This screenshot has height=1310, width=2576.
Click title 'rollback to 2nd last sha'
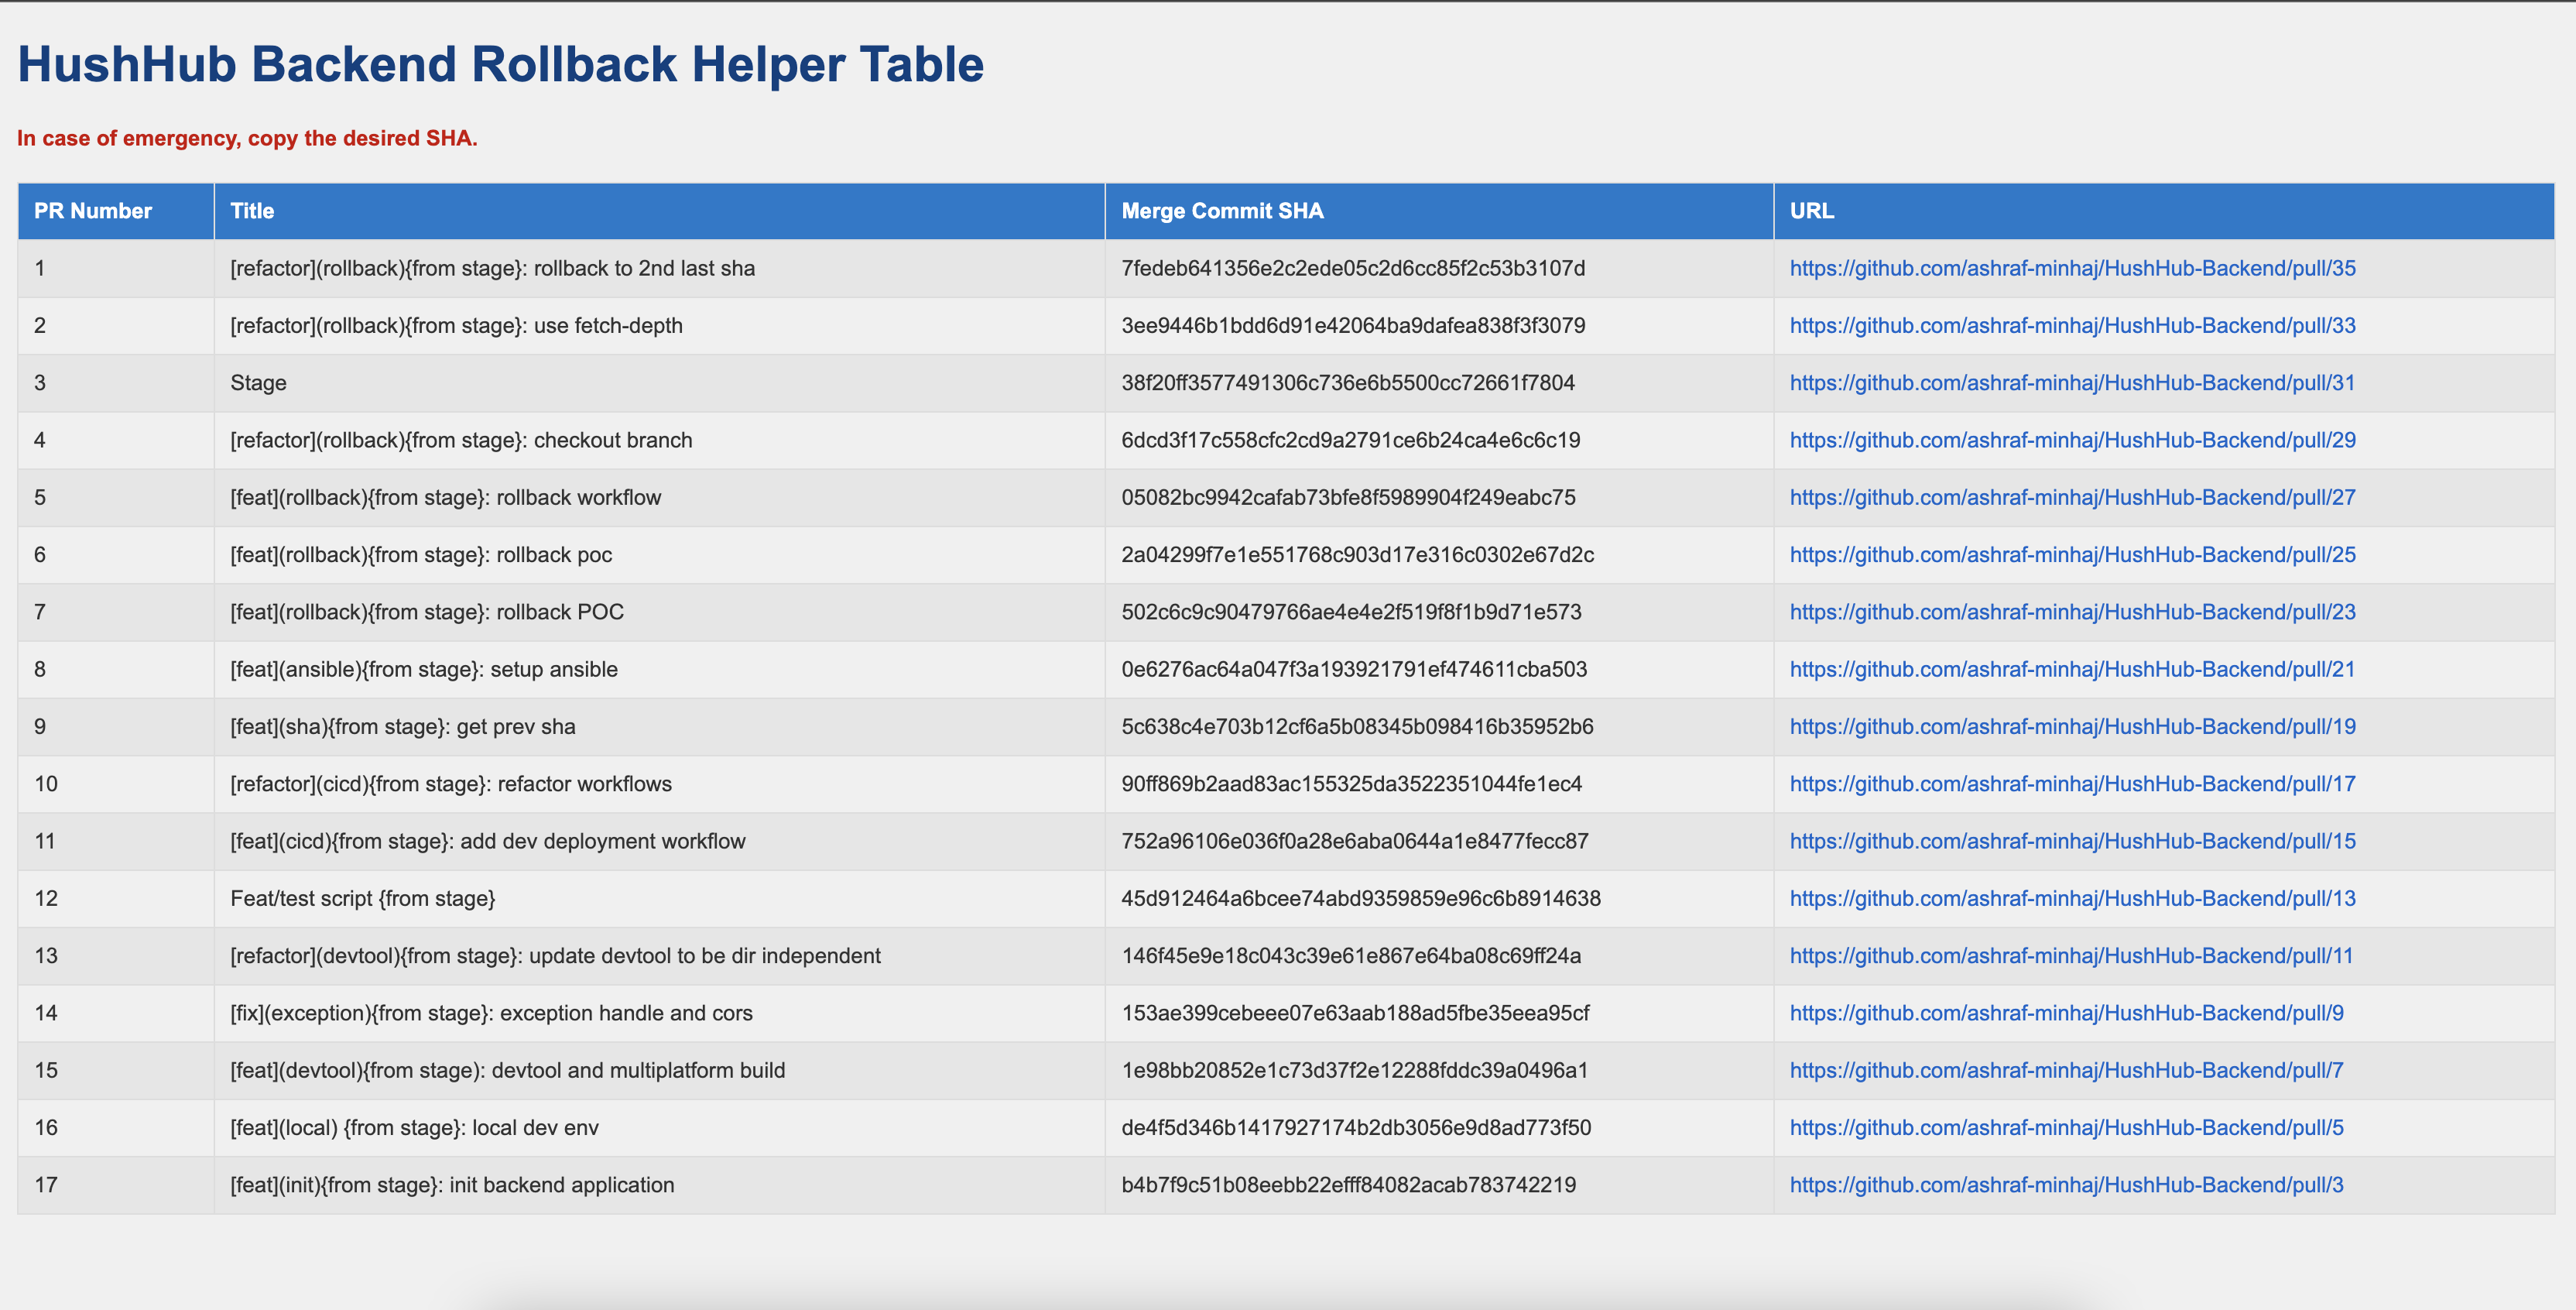[493, 268]
